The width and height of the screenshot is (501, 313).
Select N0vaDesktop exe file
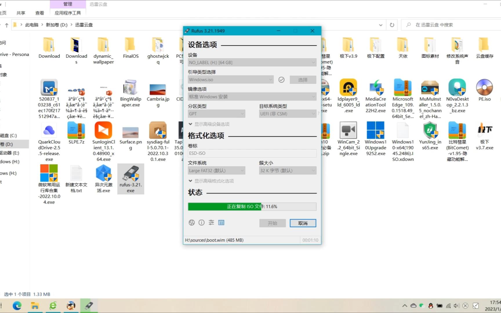(x=457, y=96)
